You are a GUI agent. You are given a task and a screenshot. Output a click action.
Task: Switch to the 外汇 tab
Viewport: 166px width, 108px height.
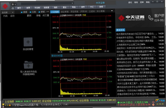click(x=92, y=7)
